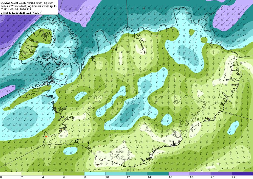This screenshot has width=253, height=179.
Task: Click the dark teal 14–16 m/s legend swatch
Action: [x=158, y=173]
